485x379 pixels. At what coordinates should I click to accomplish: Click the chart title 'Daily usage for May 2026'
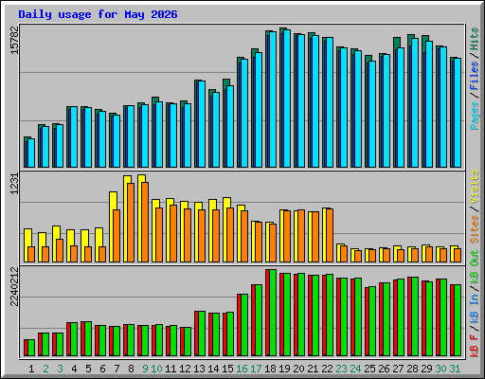[x=98, y=14]
